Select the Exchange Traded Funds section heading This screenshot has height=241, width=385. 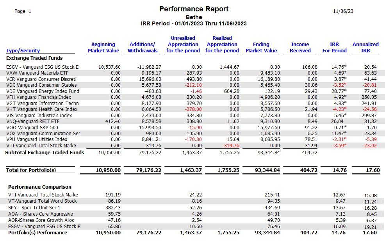tap(34, 58)
